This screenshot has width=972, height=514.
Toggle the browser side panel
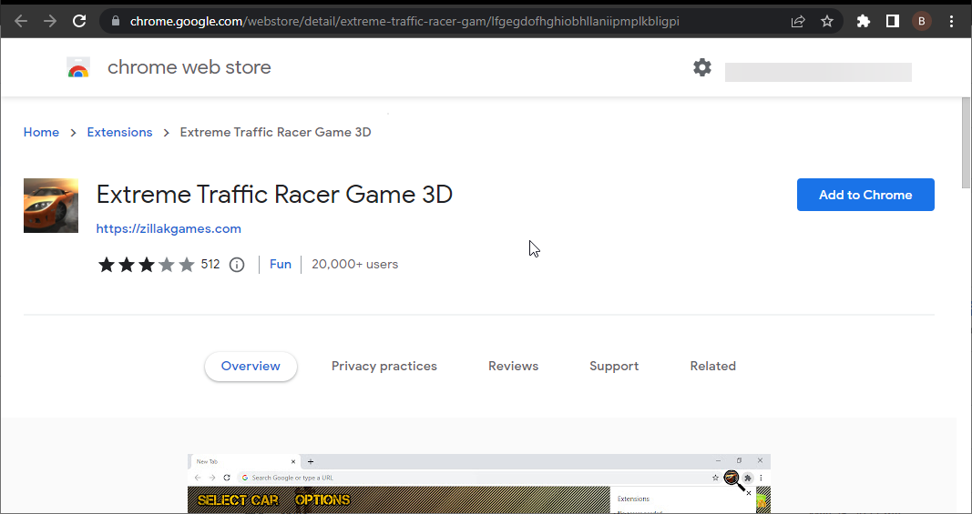(x=893, y=21)
